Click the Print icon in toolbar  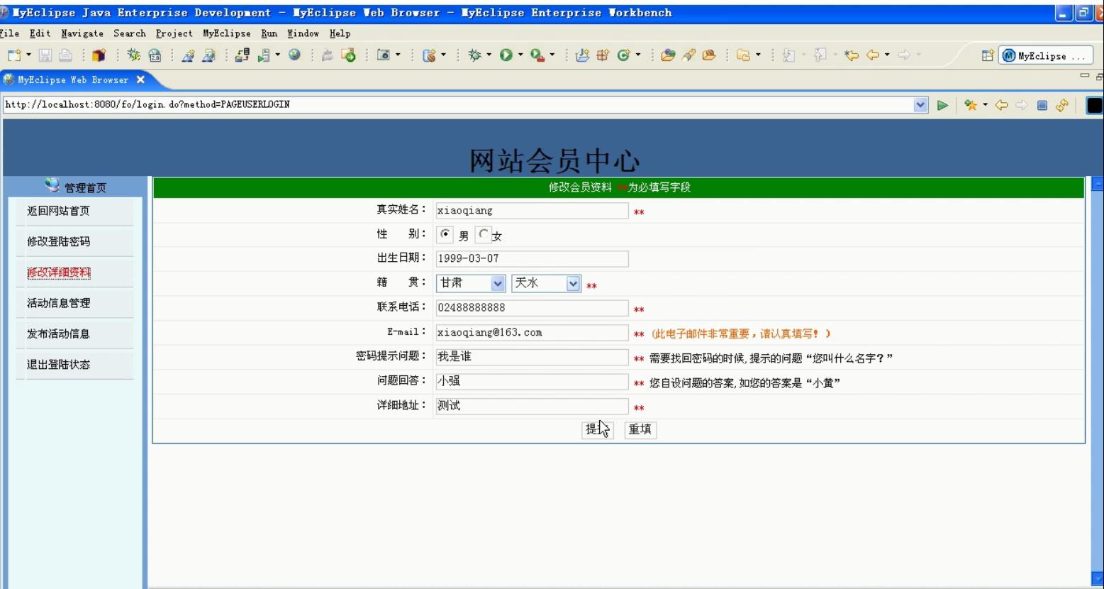(x=65, y=55)
